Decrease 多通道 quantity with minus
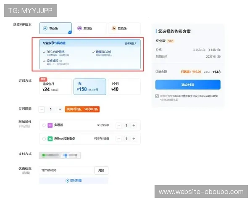 [x=119, y=125]
